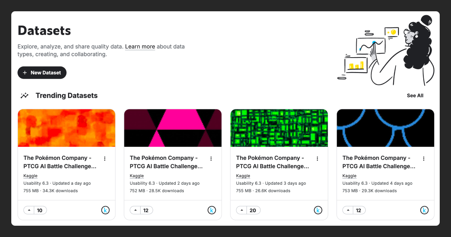Click Kaggle avatar icon on the 10-vote card
Screen dimensions: 451x237
coord(105,210)
